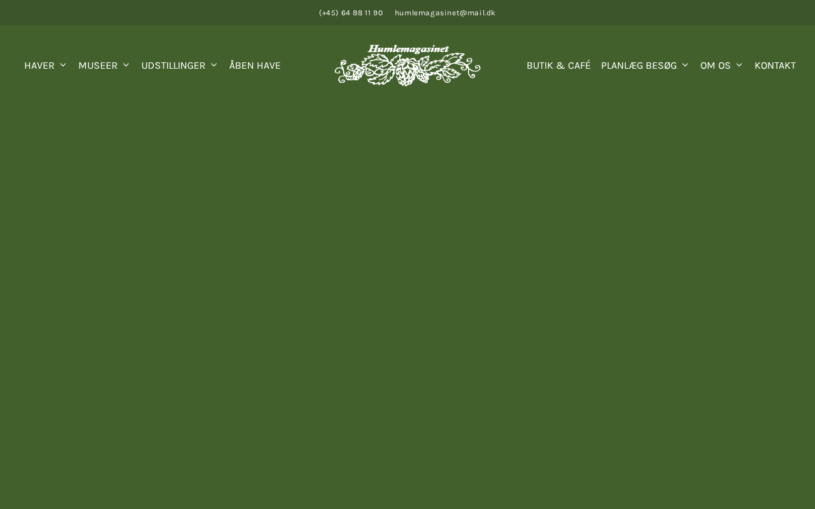Open the HAVER menu item
The width and height of the screenshot is (815, 509).
coord(39,66)
